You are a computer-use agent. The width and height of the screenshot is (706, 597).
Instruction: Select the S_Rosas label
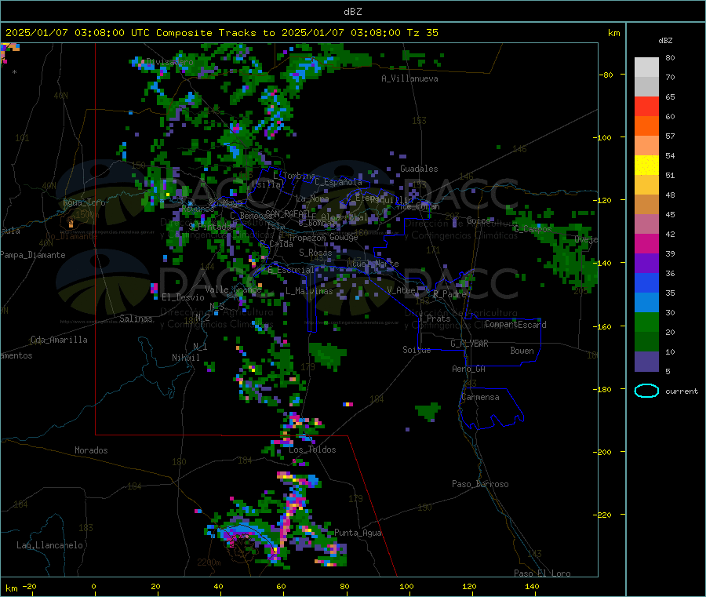click(x=315, y=253)
